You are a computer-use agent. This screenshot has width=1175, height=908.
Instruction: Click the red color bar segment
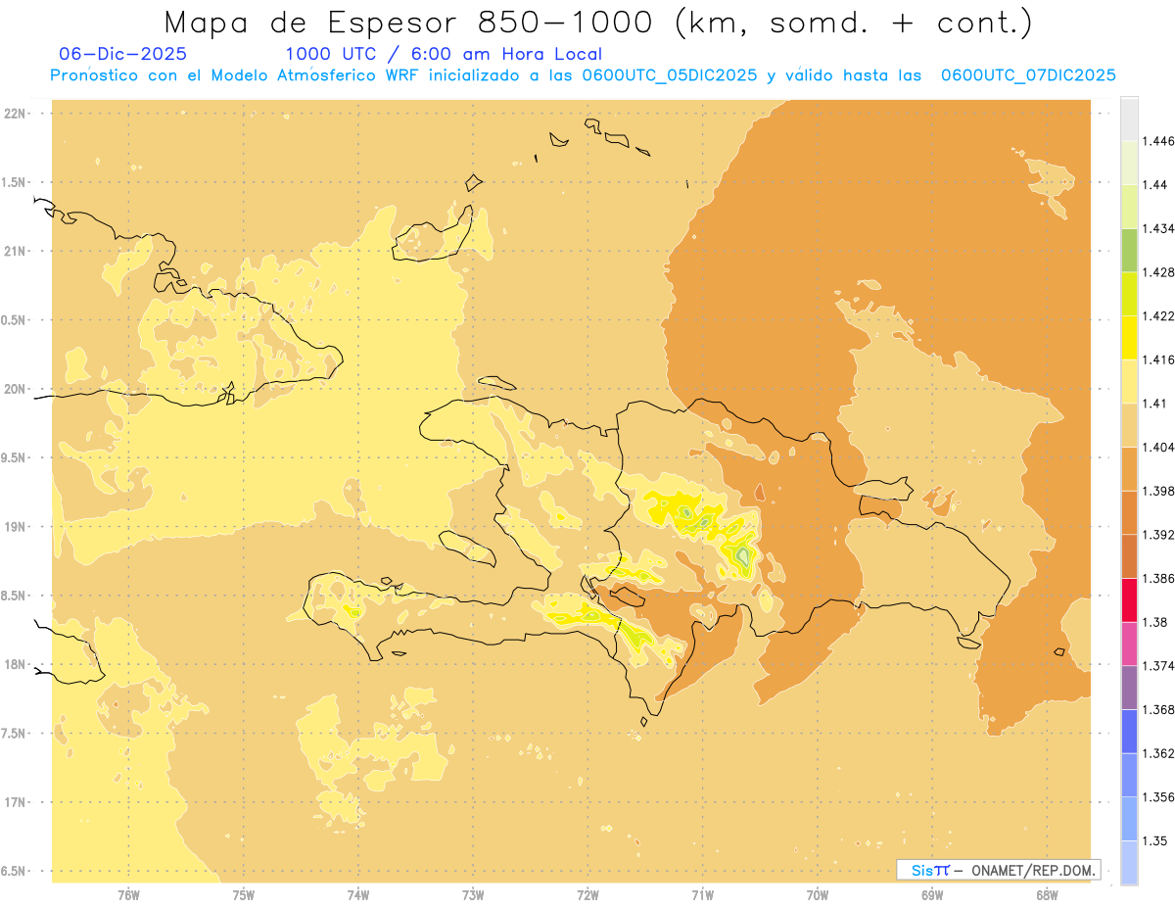pyautogui.click(x=1129, y=599)
